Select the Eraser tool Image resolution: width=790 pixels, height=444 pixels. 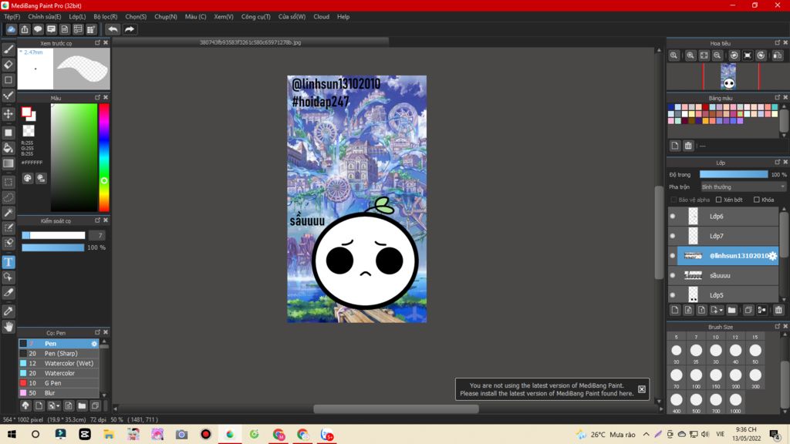(8, 65)
